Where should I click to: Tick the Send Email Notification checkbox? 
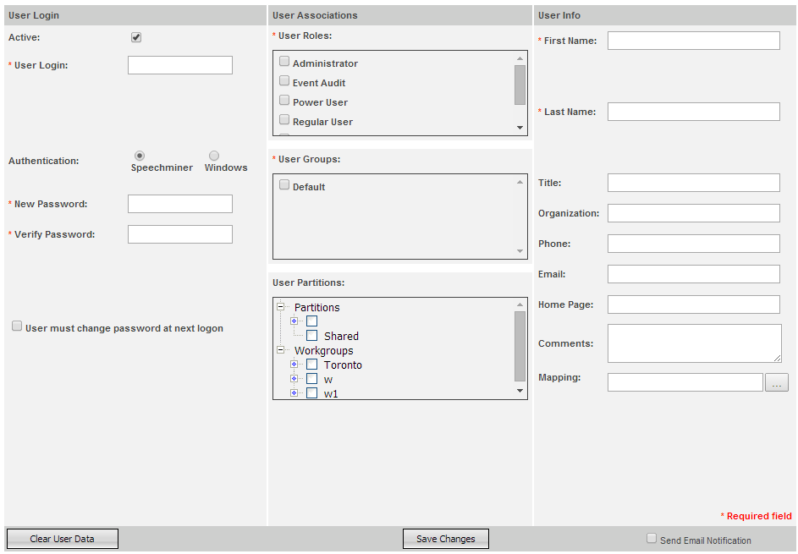pos(652,538)
